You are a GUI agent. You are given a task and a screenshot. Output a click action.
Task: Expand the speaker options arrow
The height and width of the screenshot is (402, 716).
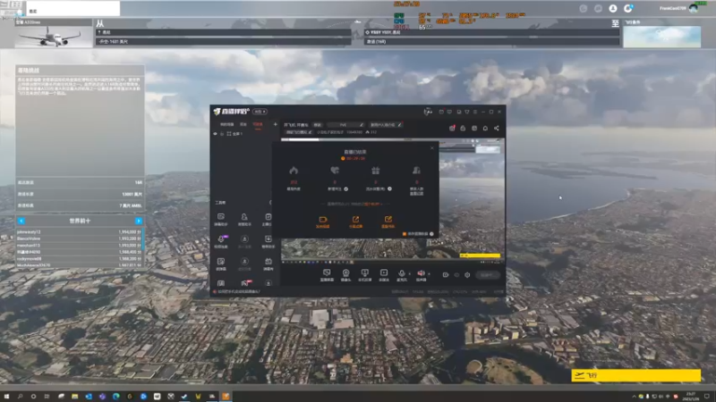[x=429, y=274]
